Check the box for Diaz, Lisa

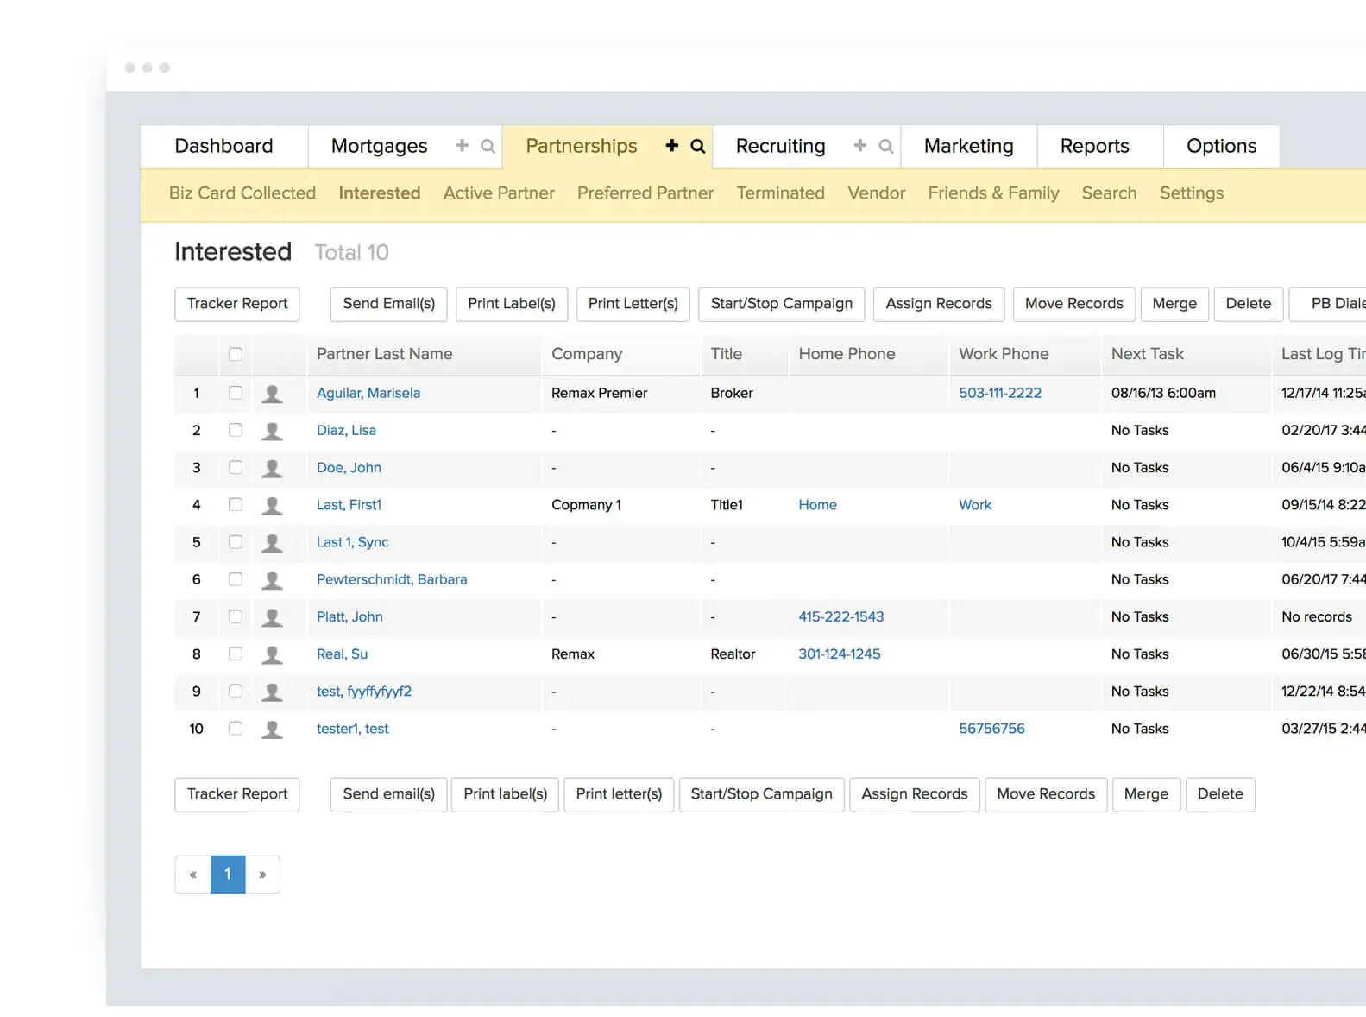coord(236,430)
